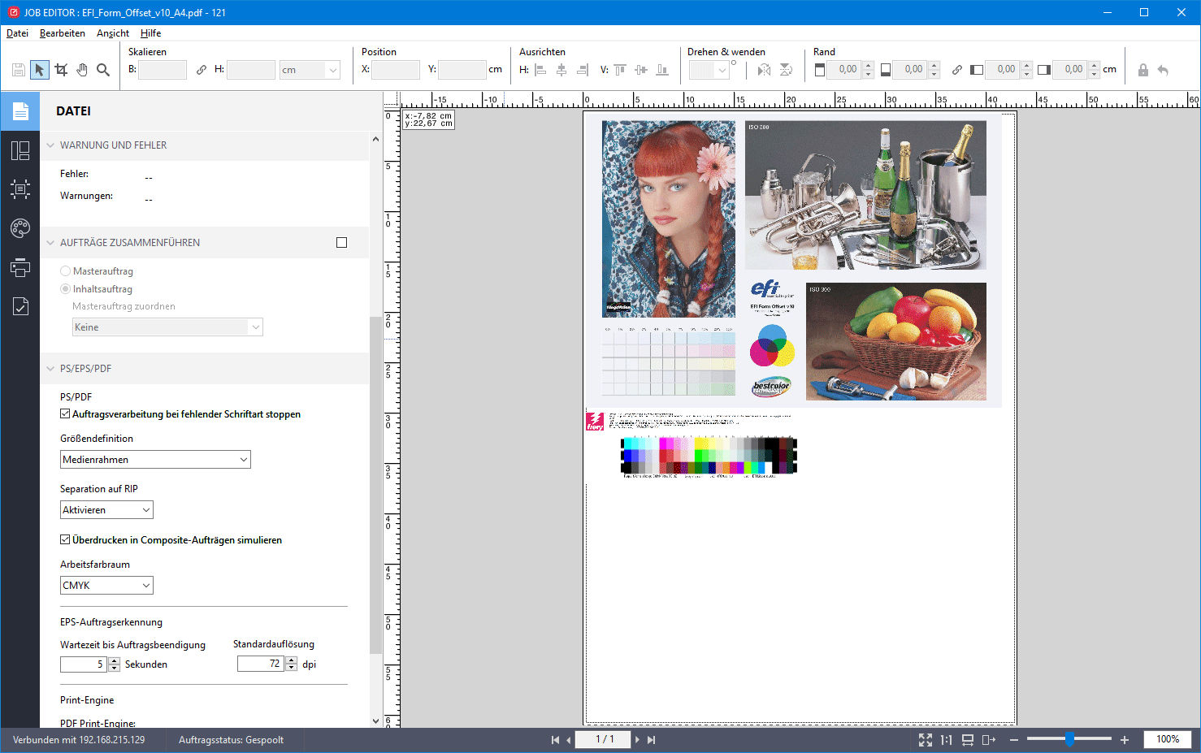Select the crop tool in toolbar
This screenshot has width=1201, height=753.
point(61,70)
